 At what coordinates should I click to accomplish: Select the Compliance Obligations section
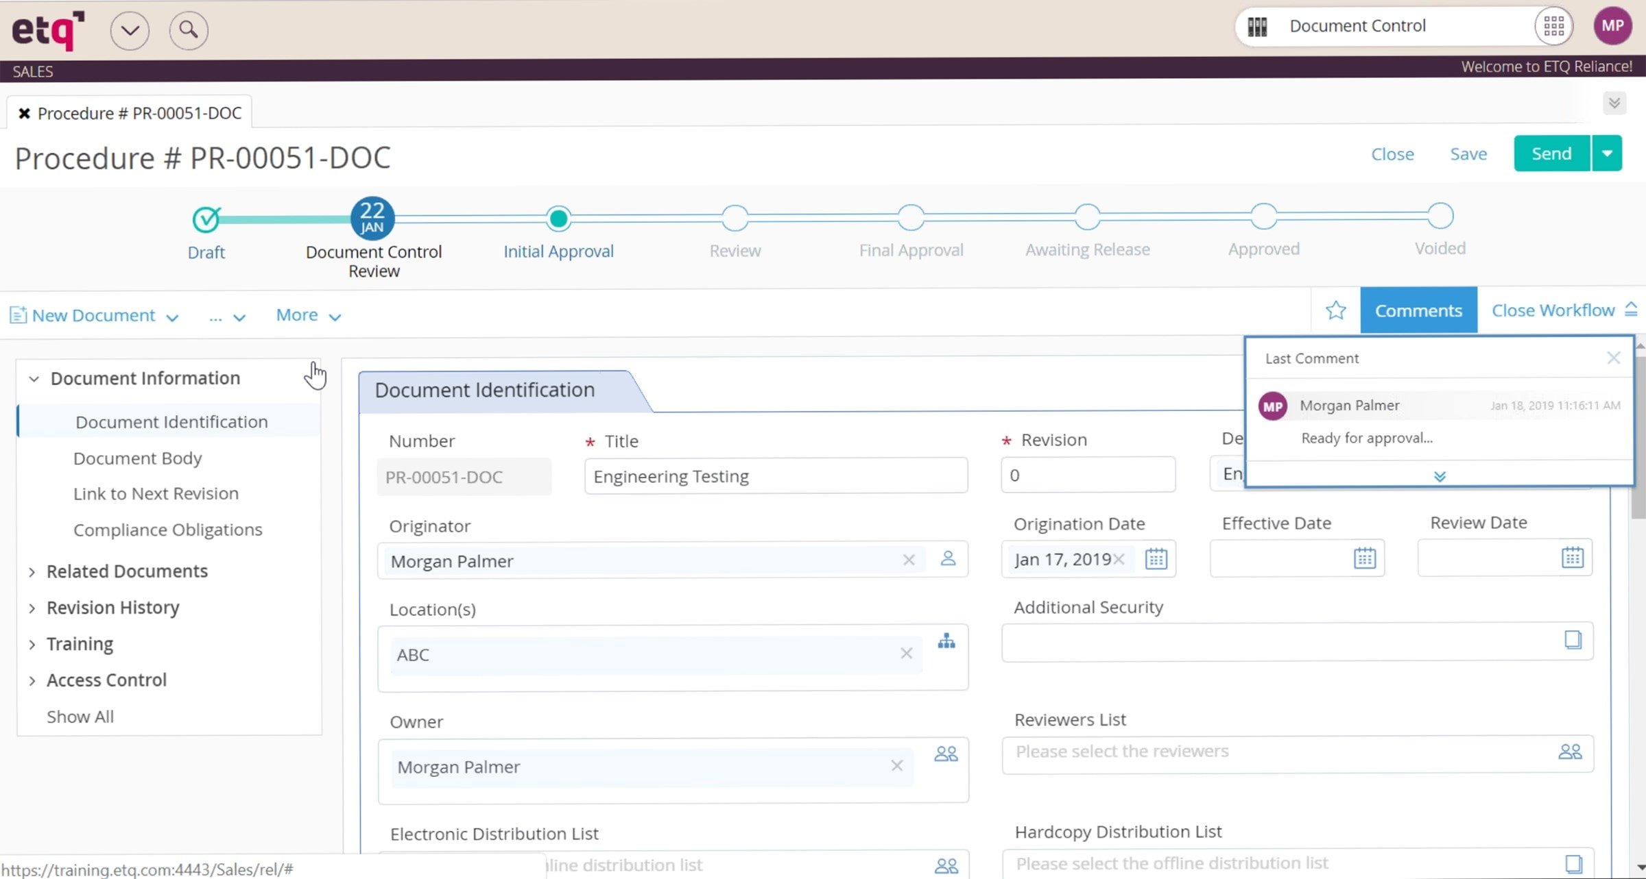[x=168, y=529]
